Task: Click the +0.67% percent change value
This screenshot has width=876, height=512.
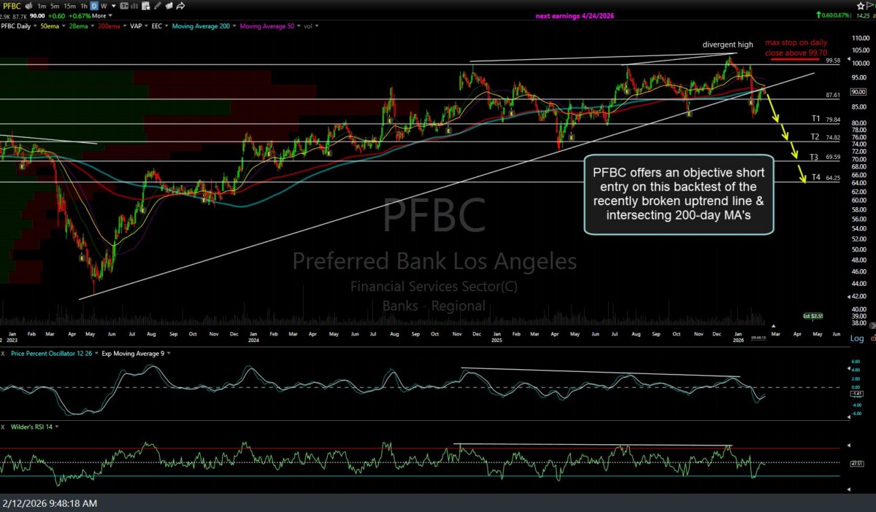Action: click(x=80, y=16)
